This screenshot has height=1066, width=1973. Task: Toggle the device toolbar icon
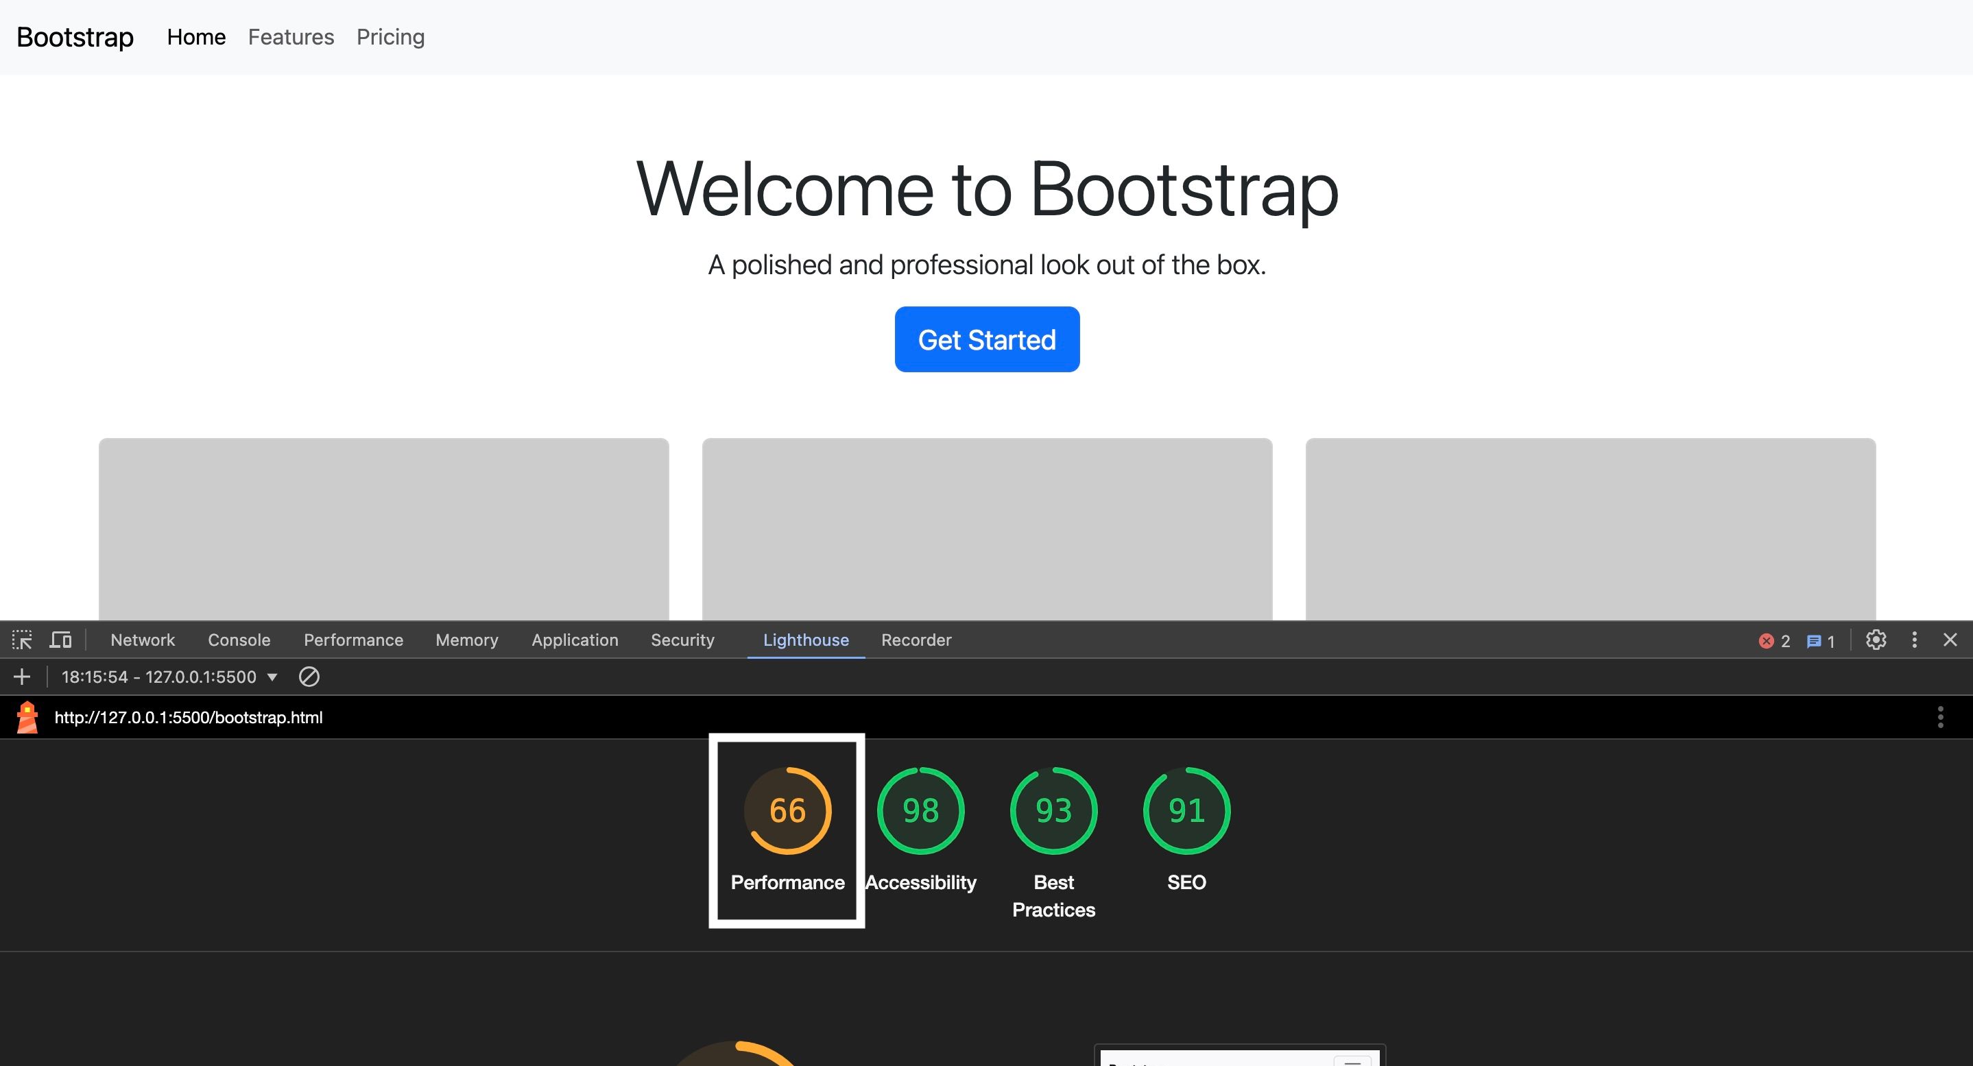coord(60,640)
